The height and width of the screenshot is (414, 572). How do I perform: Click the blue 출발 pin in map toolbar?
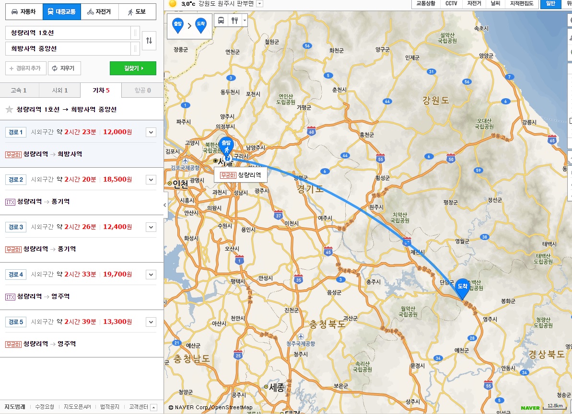point(178,25)
